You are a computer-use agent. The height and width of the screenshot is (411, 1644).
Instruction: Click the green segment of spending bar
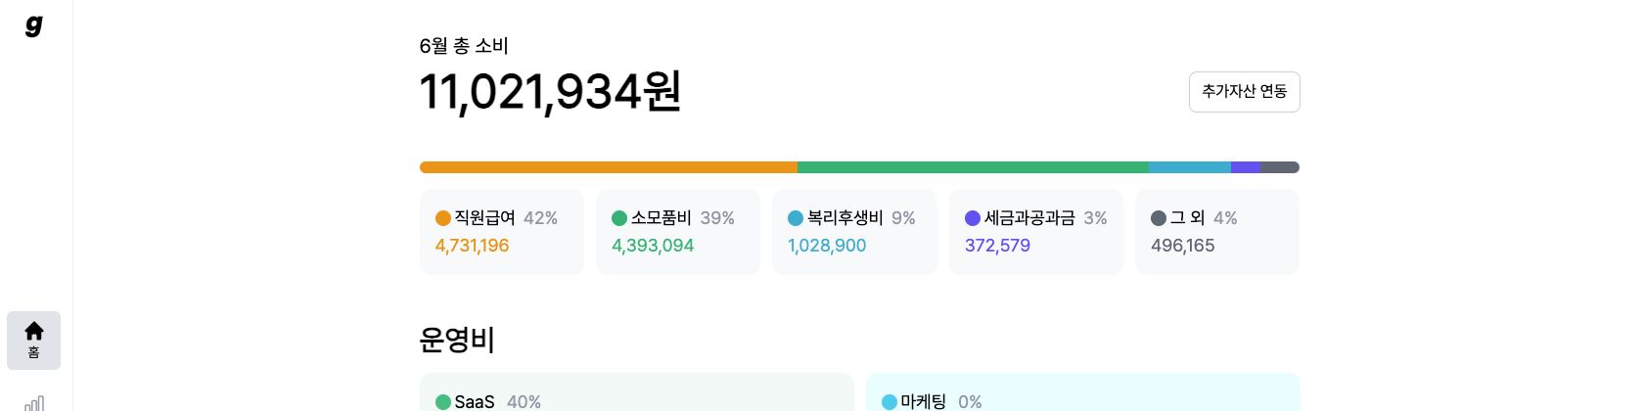pyautogui.click(x=973, y=167)
